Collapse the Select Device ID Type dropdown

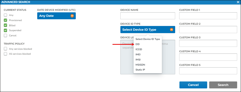click(x=148, y=30)
